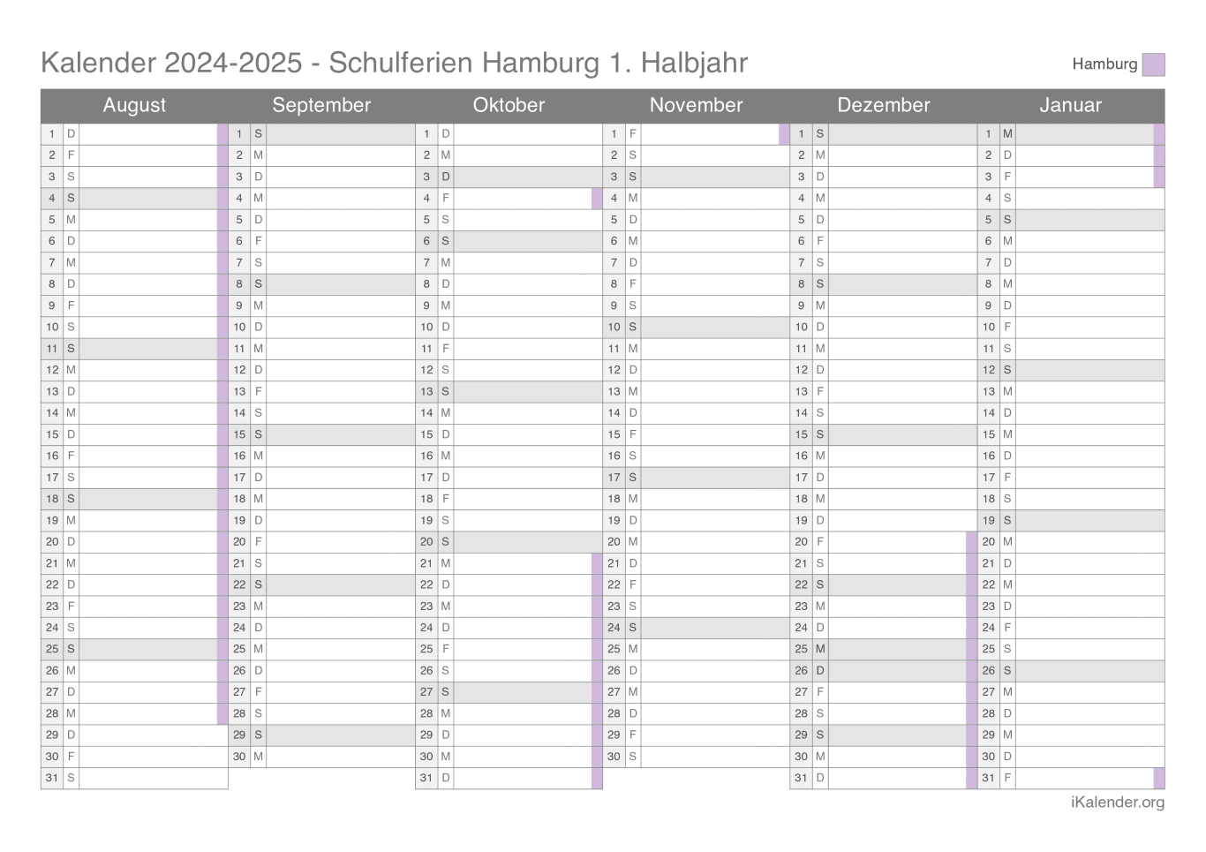Click day number 11 in August
Image resolution: width=1206 pixels, height=852 pixels.
tap(52, 349)
